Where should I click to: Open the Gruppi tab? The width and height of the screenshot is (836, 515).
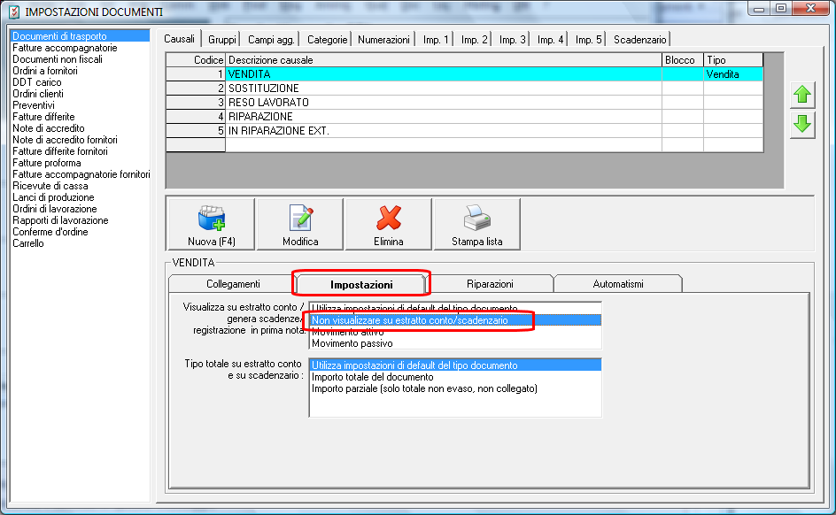point(221,40)
